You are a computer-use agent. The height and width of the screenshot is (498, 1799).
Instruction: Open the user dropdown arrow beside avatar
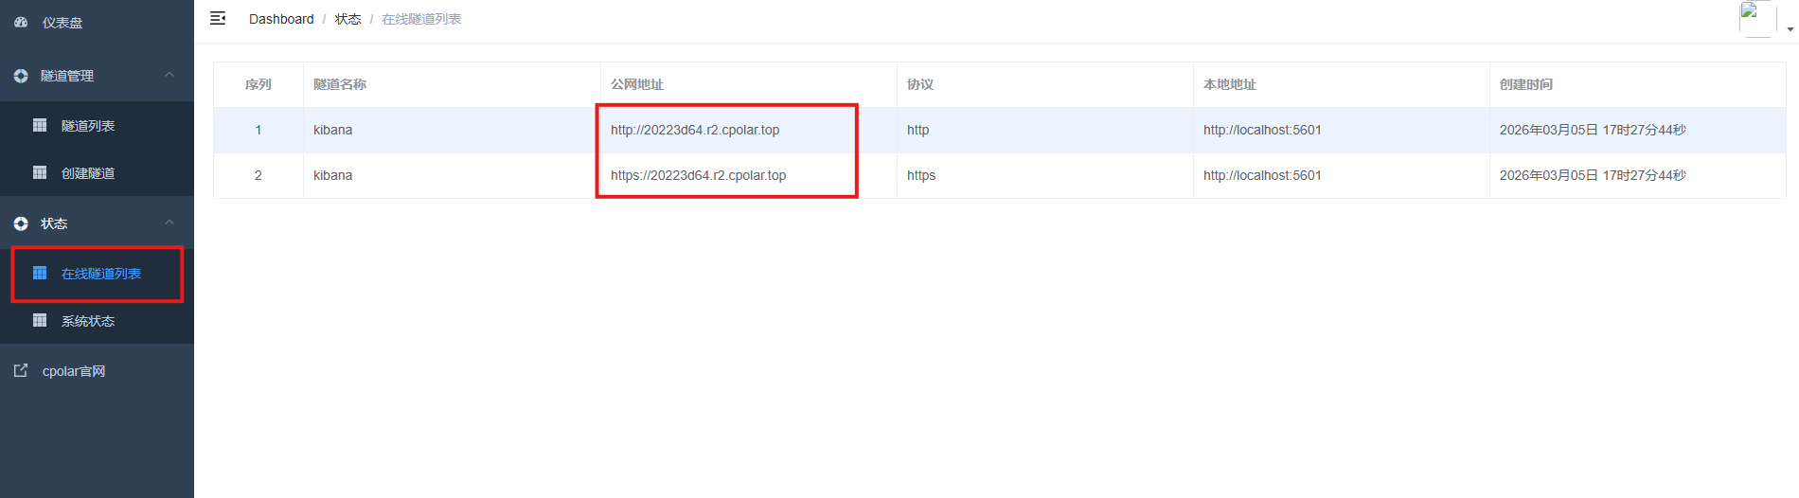1790,29
